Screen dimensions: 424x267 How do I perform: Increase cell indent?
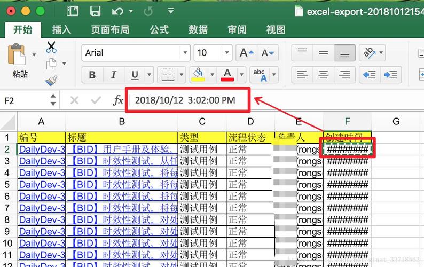click(x=391, y=75)
